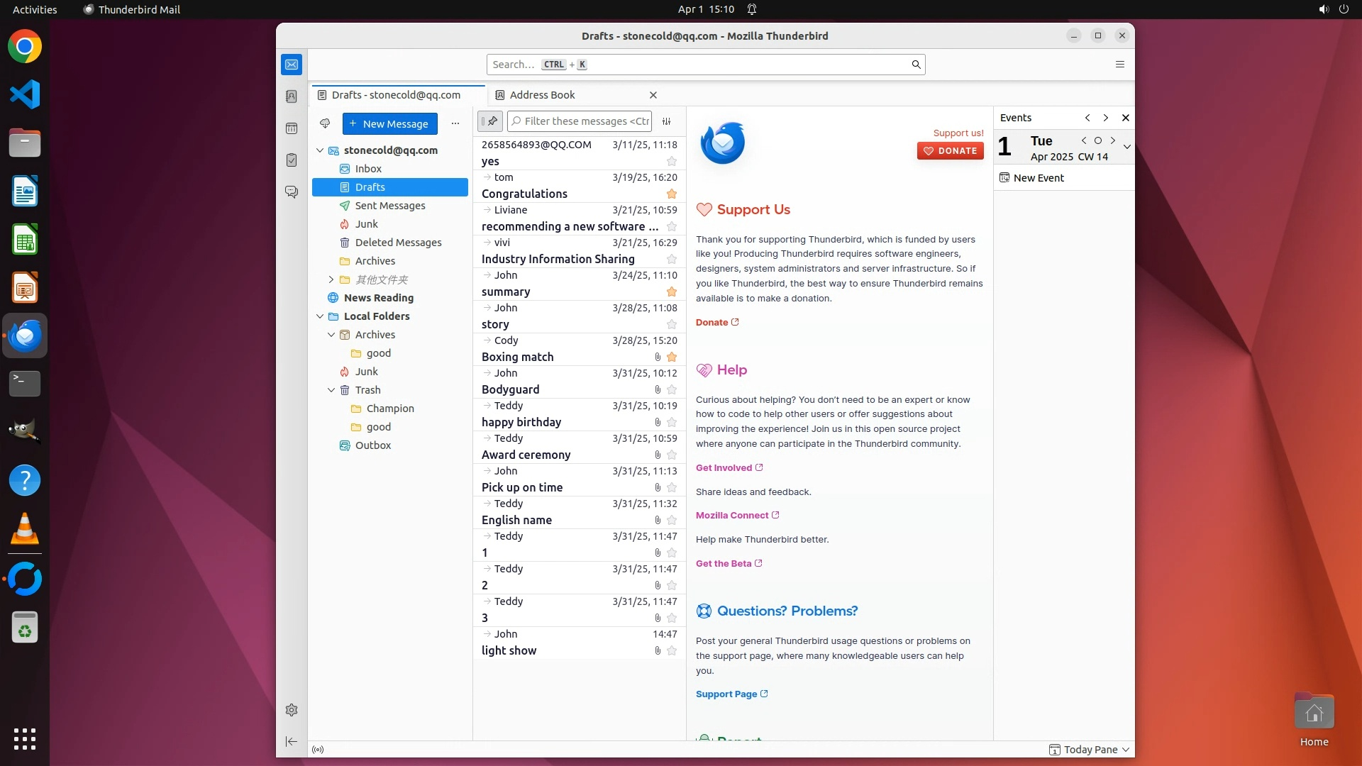Star the light show draft
The image size is (1362, 766).
(672, 650)
